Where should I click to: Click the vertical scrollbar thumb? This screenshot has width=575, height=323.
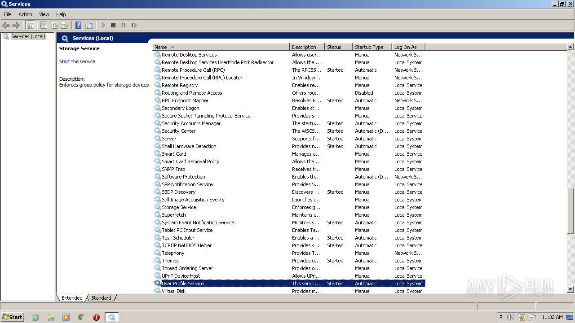[x=571, y=211]
